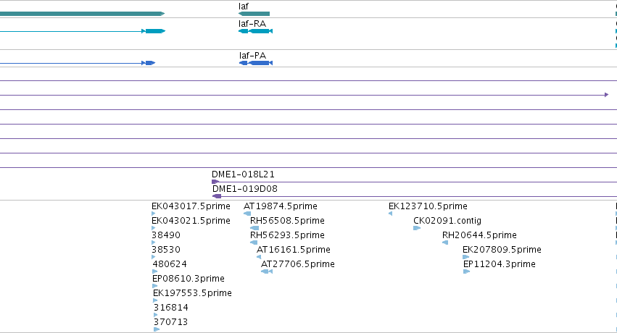Click the RH20644.5prime EST arrow
Image resolution: width=617 pixels, height=333 pixels.
tap(445, 243)
